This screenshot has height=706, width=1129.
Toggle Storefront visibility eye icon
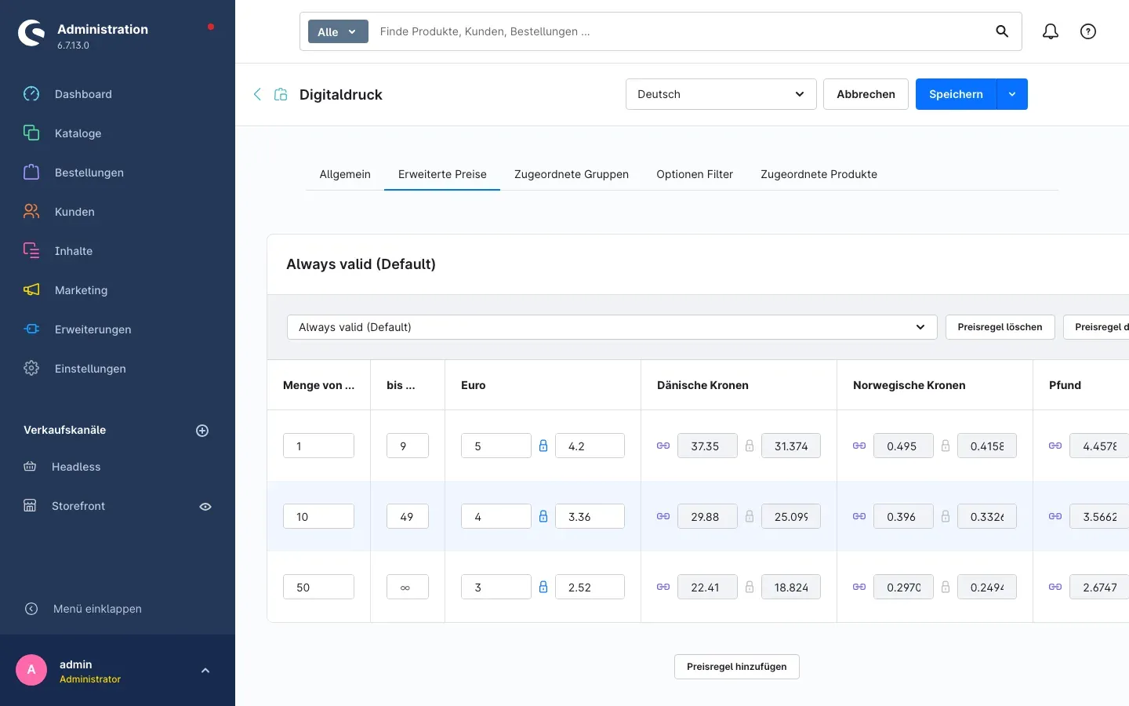(x=205, y=507)
